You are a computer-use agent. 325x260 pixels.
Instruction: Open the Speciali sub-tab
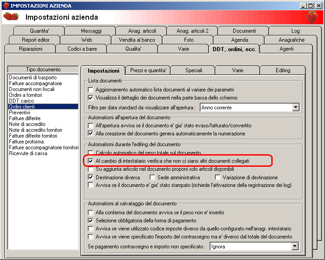coord(193,70)
